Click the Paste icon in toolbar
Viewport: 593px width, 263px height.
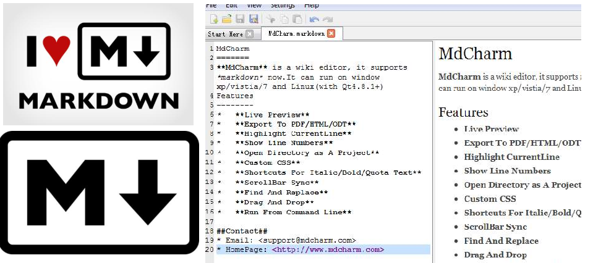click(297, 19)
